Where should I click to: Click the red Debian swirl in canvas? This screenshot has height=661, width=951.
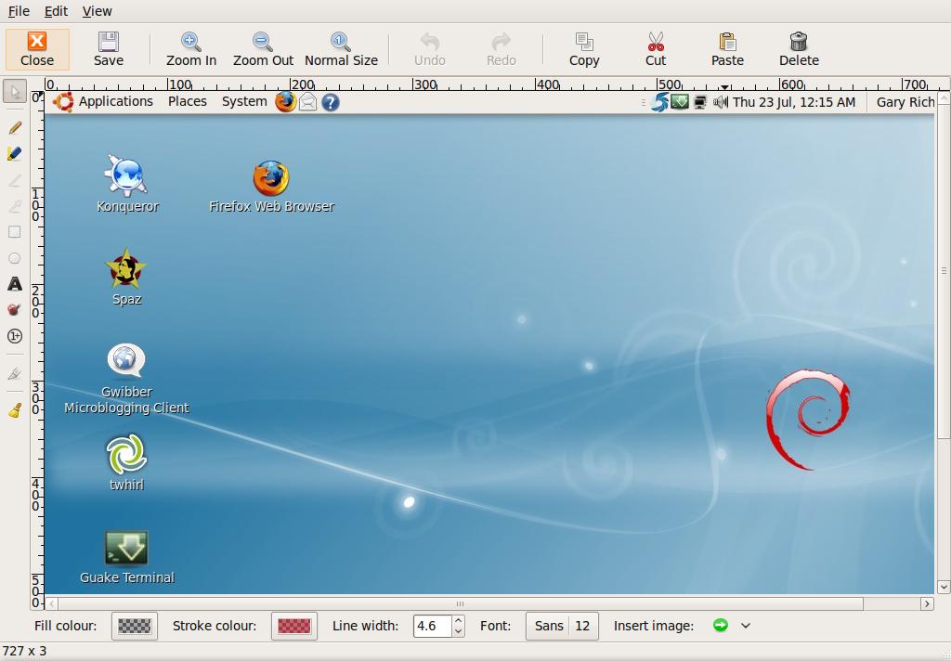click(x=807, y=420)
